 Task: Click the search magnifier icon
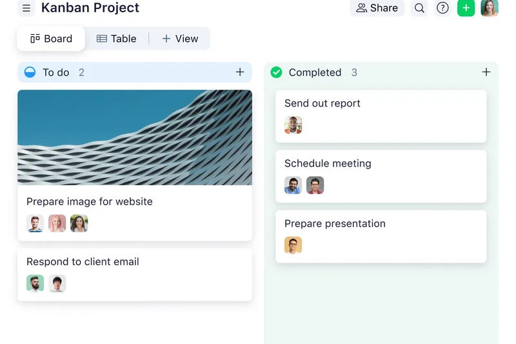pyautogui.click(x=419, y=8)
